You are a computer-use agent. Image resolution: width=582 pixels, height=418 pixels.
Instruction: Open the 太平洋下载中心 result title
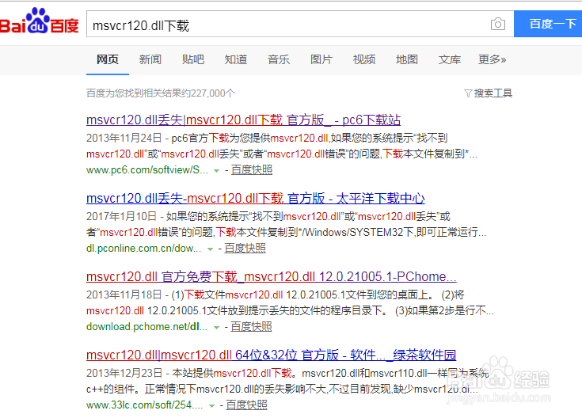256,198
